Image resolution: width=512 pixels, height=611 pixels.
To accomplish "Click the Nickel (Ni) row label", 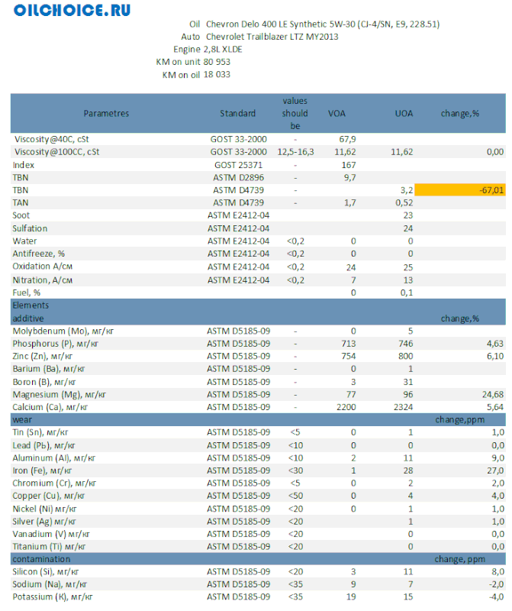I will 45,509.
